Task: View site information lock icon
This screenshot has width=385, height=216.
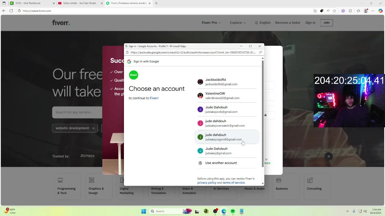Action: click(x=19, y=11)
